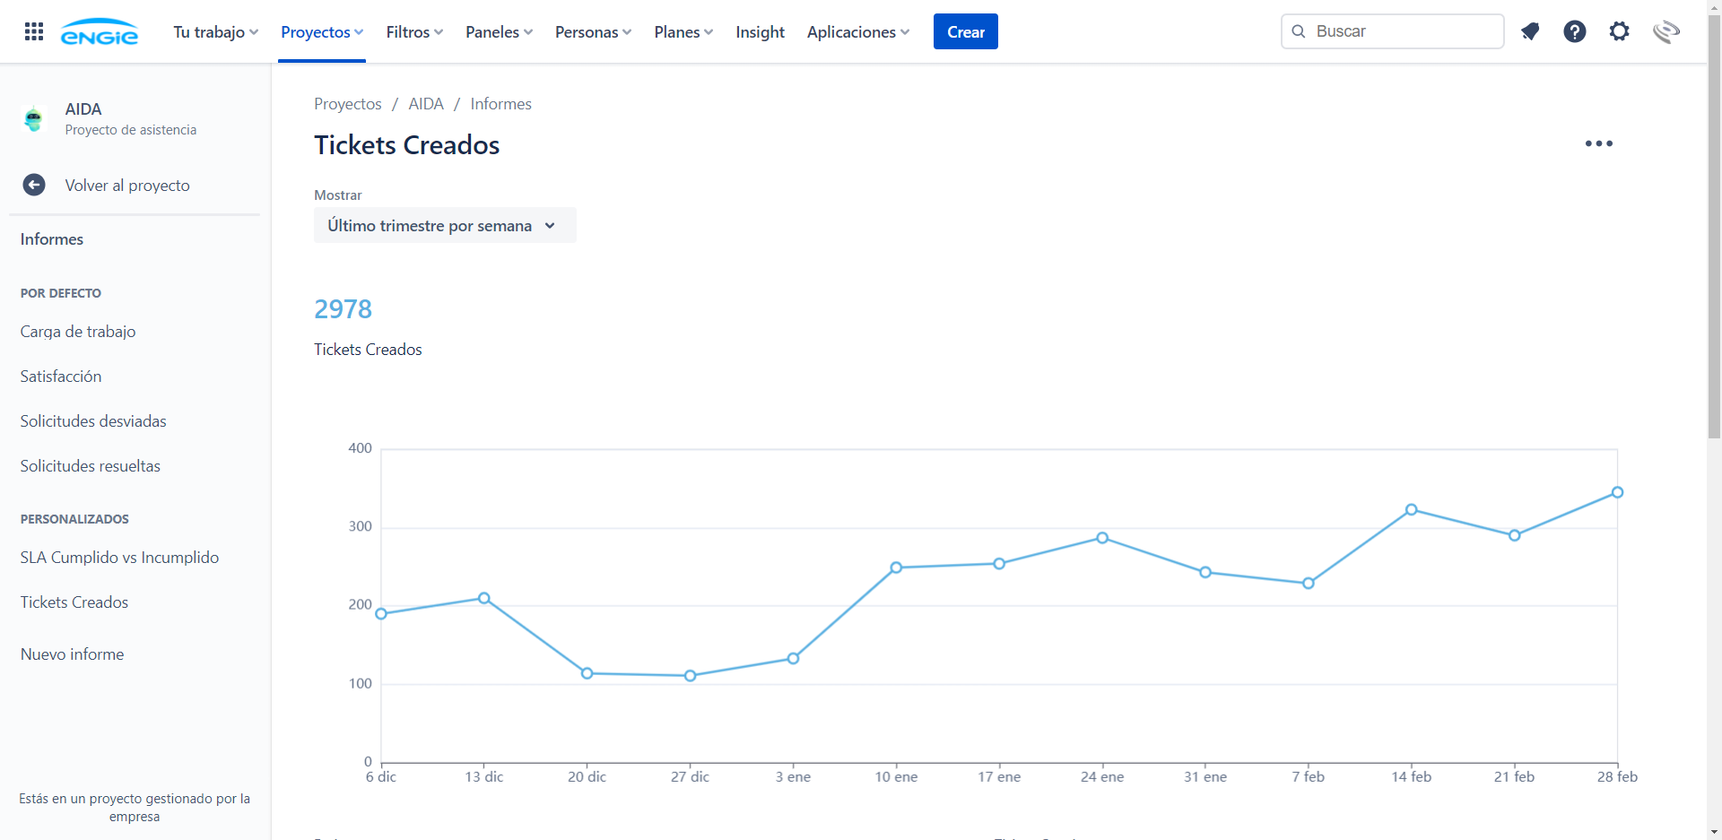Open the app switcher grid icon
This screenshot has height=840, width=1722.
pos(33,31)
